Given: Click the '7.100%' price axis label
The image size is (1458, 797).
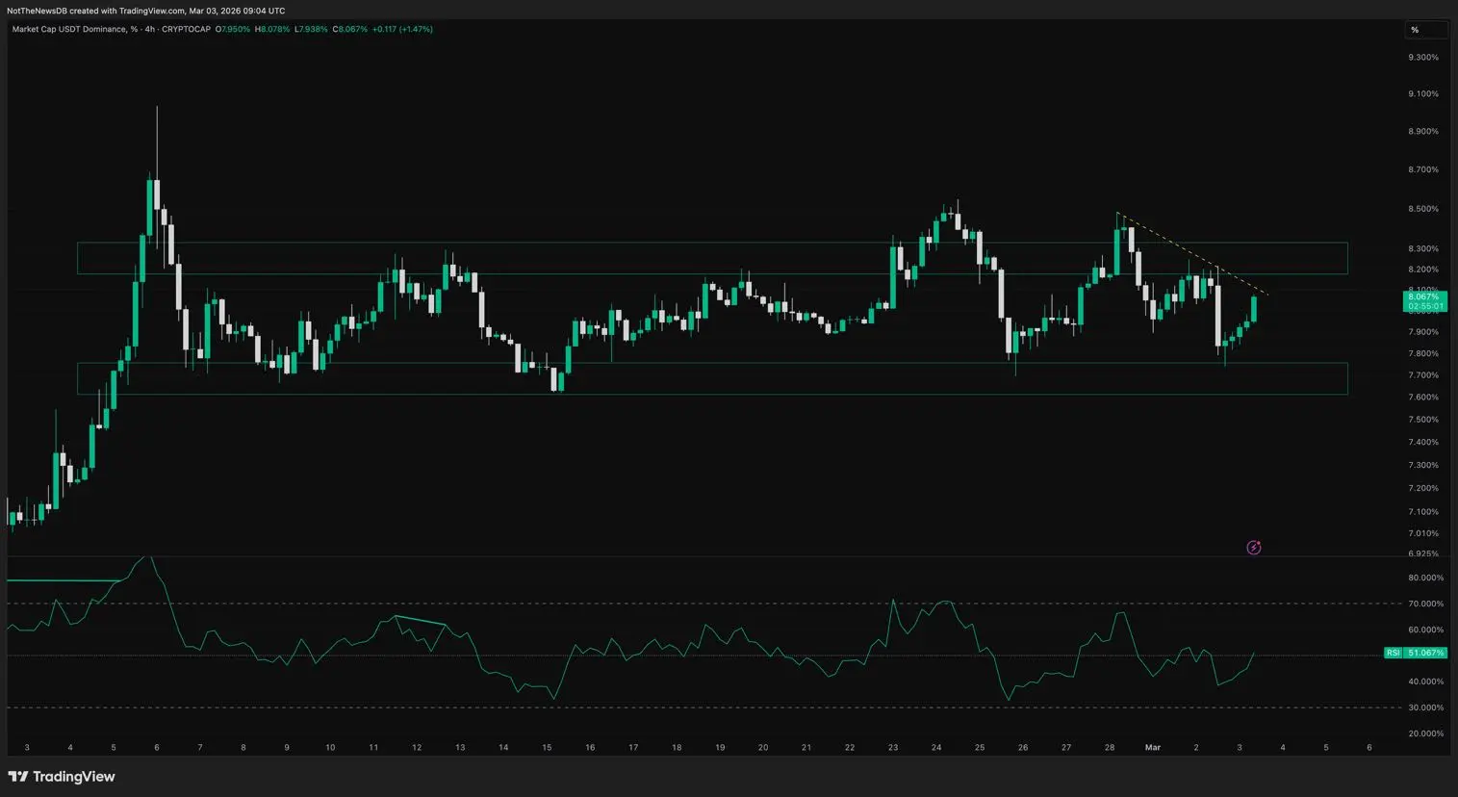Looking at the screenshot, I should tap(1423, 512).
